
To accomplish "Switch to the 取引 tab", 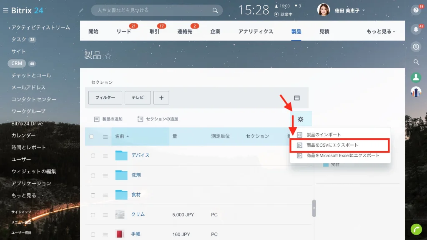I will coord(154,32).
